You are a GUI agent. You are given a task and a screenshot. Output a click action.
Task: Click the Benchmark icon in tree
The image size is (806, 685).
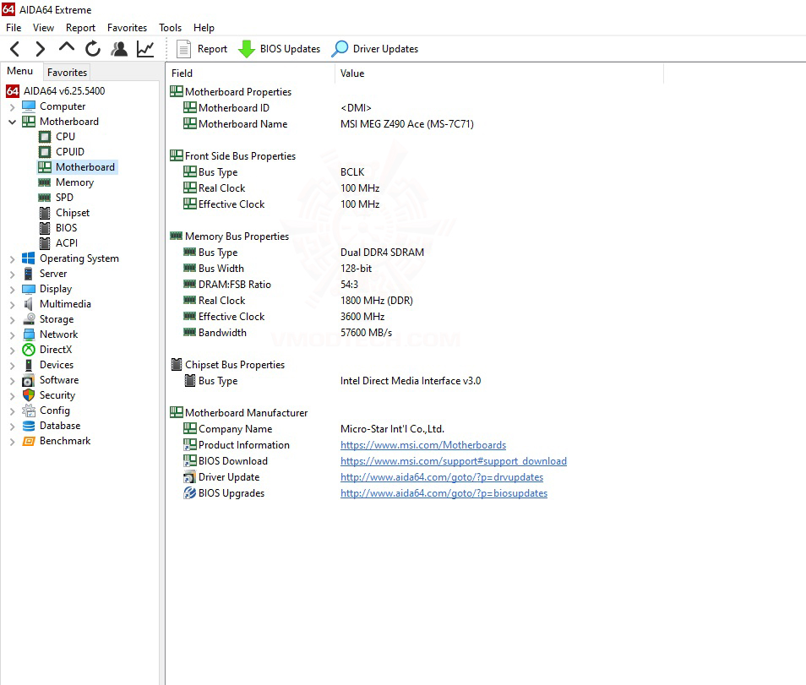click(29, 441)
